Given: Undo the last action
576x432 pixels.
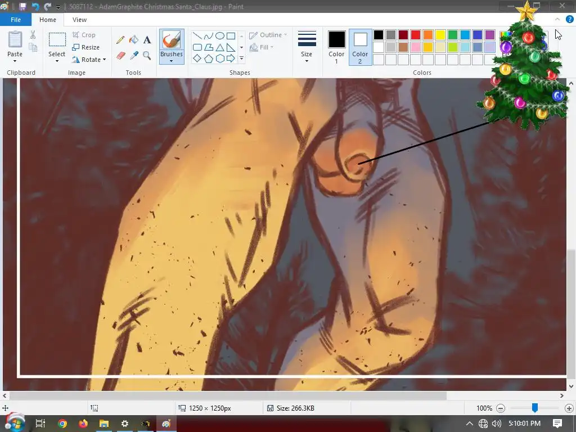Looking at the screenshot, I should 35,7.
